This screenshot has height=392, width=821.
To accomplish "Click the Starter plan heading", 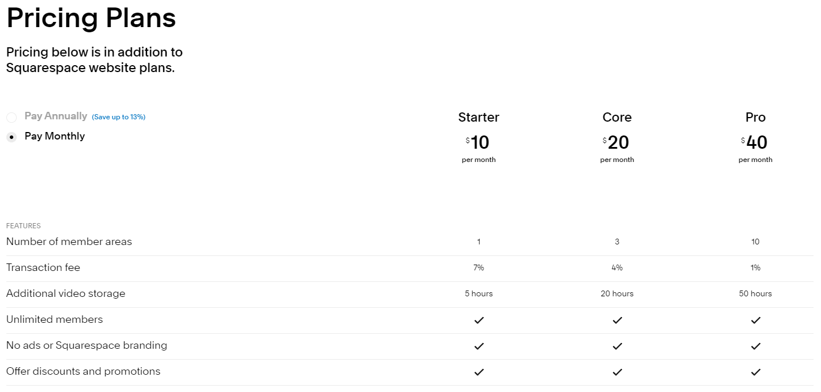I will pos(479,118).
